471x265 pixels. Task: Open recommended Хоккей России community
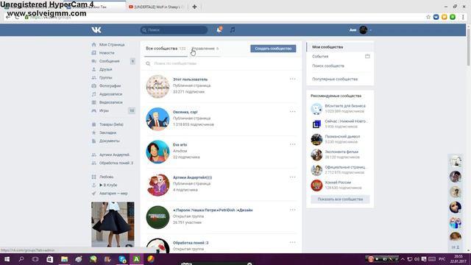pyautogui.click(x=338, y=183)
